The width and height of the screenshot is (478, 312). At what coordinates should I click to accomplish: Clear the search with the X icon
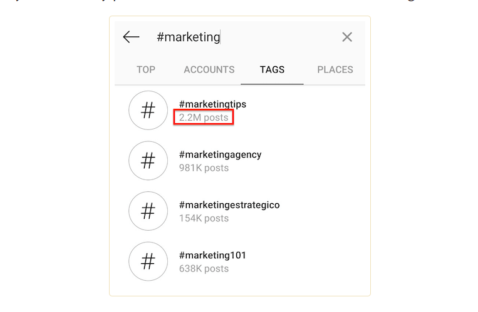pos(347,37)
